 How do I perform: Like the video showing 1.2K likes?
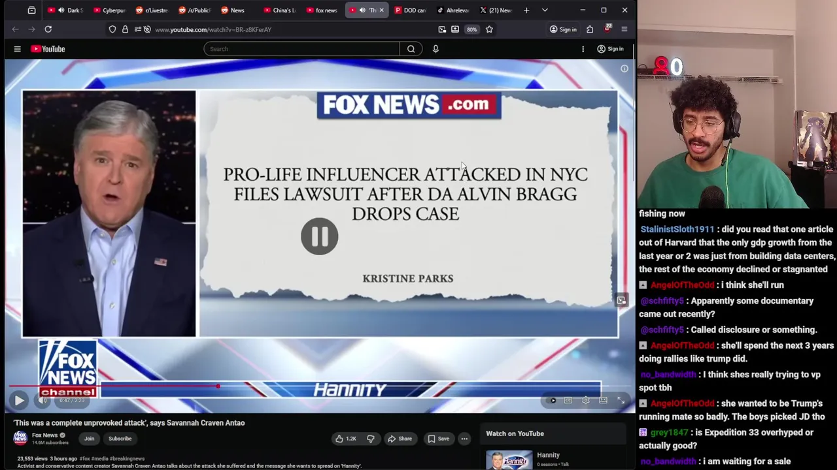point(346,439)
